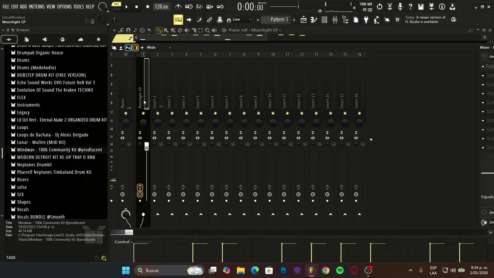Click the undo arrow in piano roll toolbar
The height and width of the screenshot is (278, 494).
(149, 30)
